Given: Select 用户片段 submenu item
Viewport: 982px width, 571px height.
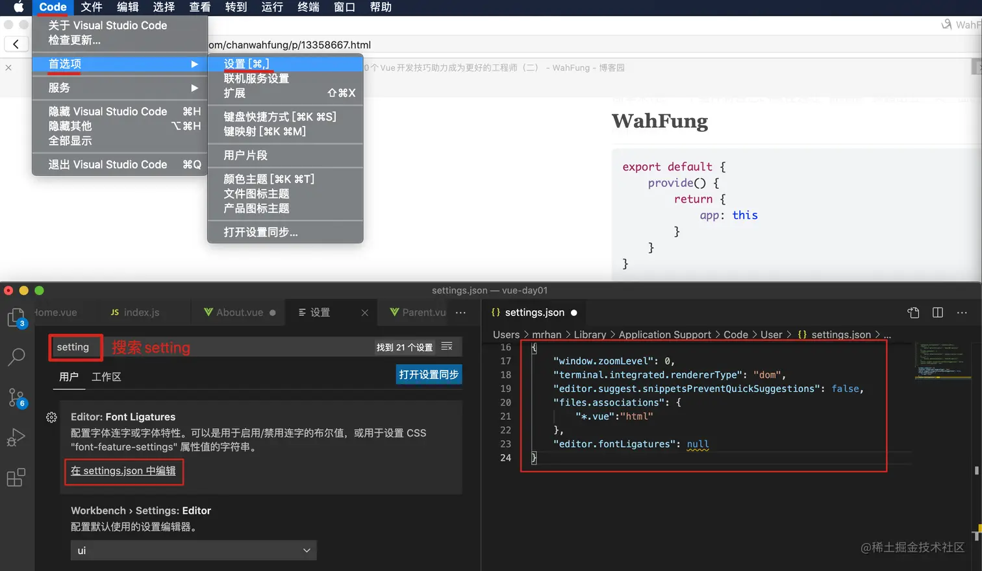Looking at the screenshot, I should [285, 155].
